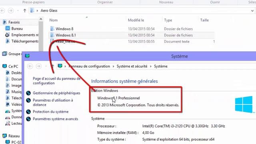Open Windows 8 folder icon
This screenshot has width=256, height=144.
click(52, 29)
